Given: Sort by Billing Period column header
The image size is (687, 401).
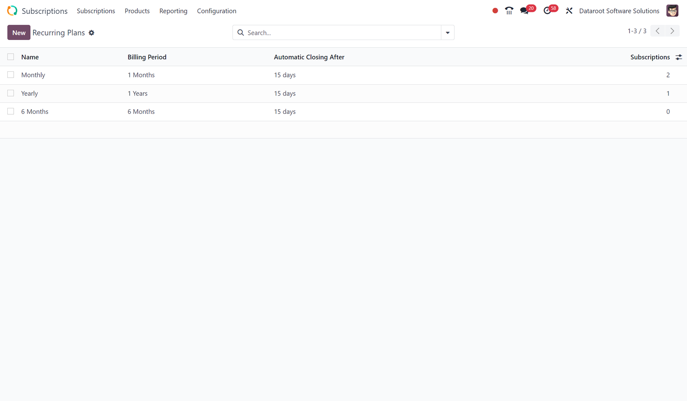Looking at the screenshot, I should point(147,57).
